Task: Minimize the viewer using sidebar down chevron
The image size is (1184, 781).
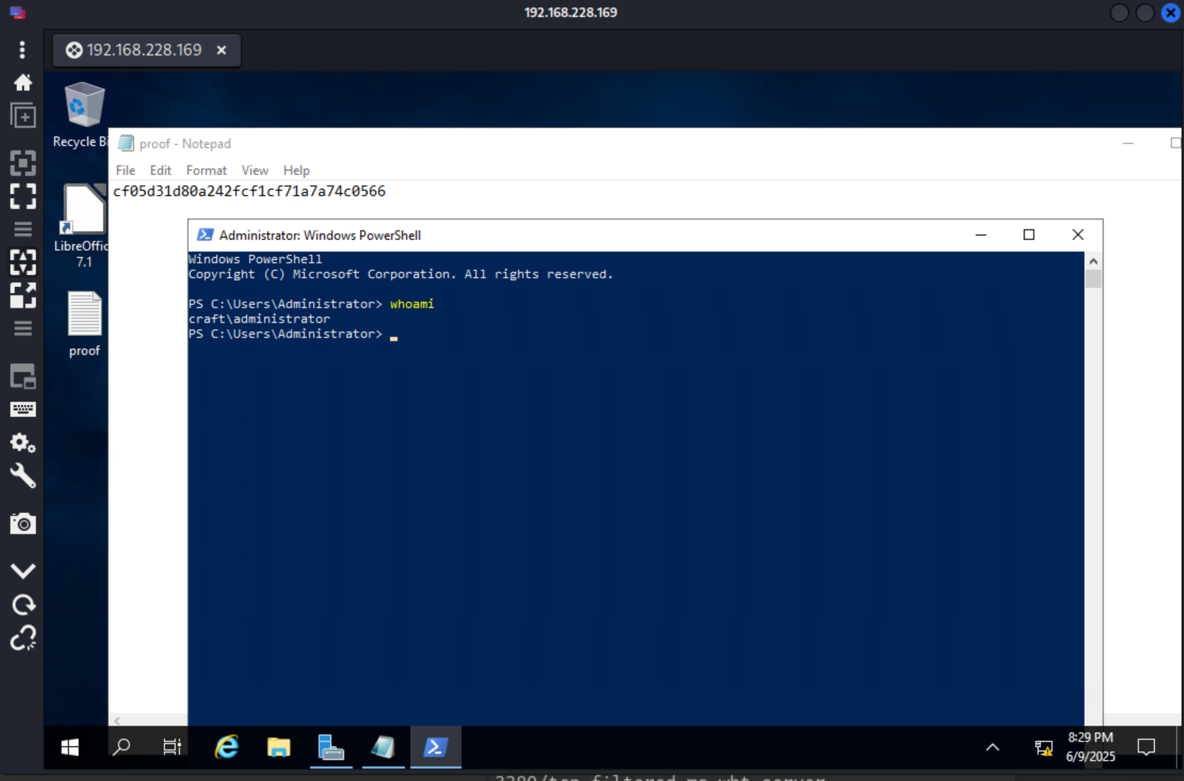Action: pyautogui.click(x=23, y=571)
